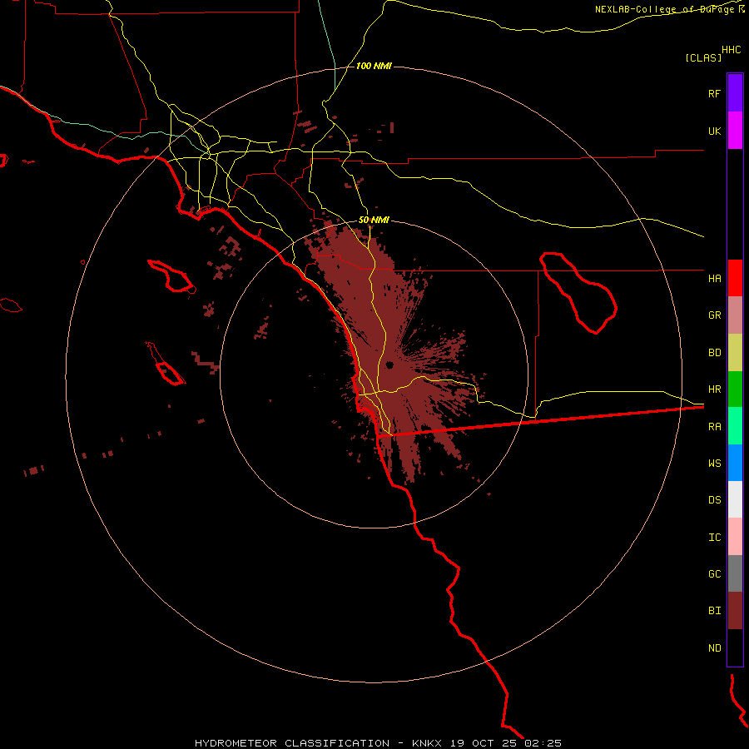The width and height of the screenshot is (749, 749).
Task: Click the 'RF' legend label
Action: pyautogui.click(x=714, y=93)
